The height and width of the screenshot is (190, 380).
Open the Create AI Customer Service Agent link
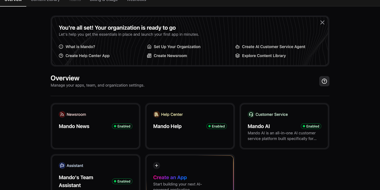tap(273, 47)
